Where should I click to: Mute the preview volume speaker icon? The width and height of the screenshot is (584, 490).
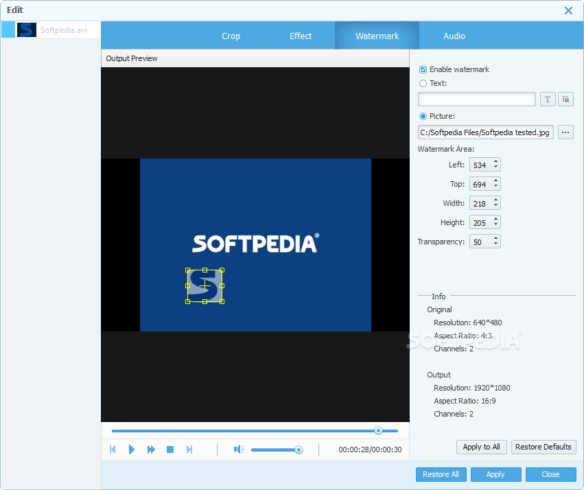239,450
